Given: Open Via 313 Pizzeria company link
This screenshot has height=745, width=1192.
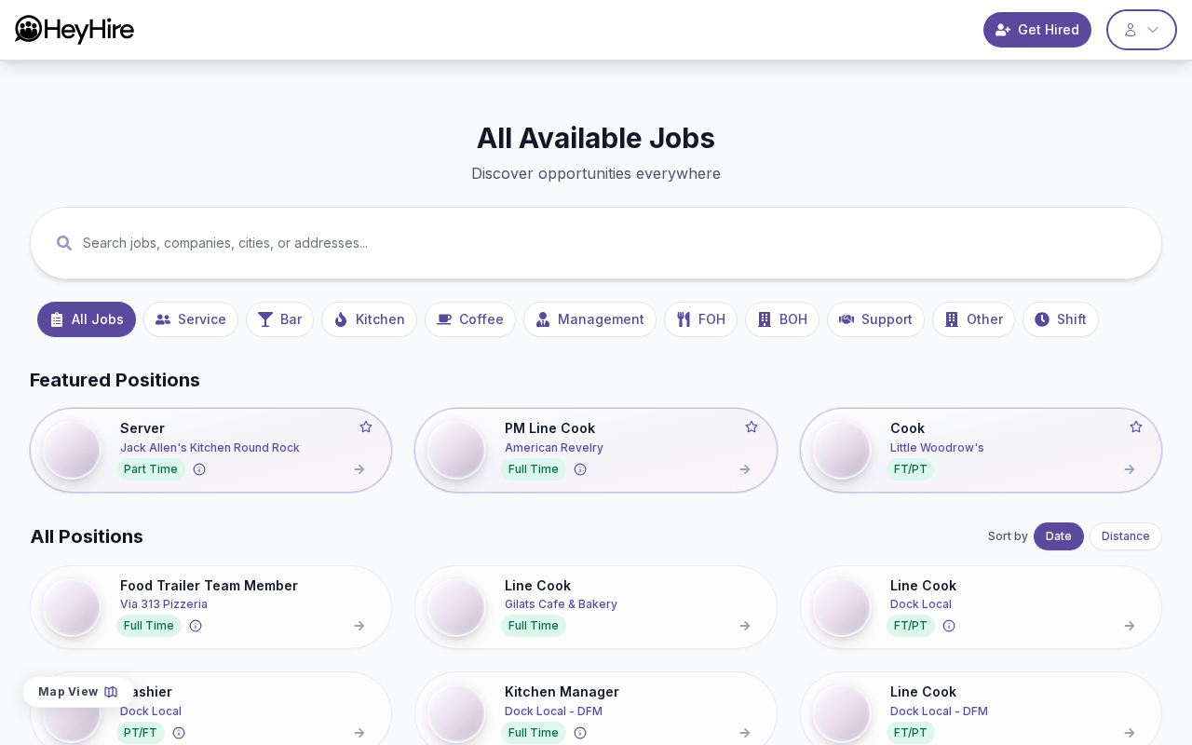Looking at the screenshot, I should click(x=164, y=604).
